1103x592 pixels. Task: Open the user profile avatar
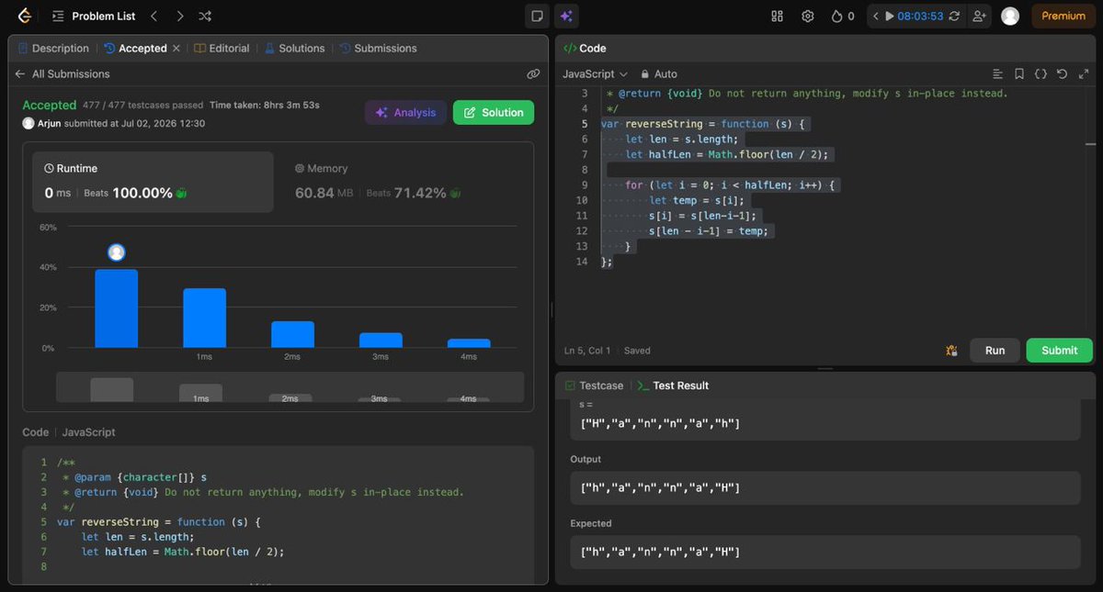click(x=1010, y=16)
